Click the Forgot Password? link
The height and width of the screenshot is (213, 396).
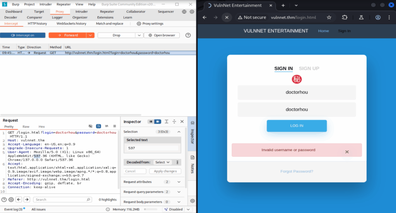(297, 171)
